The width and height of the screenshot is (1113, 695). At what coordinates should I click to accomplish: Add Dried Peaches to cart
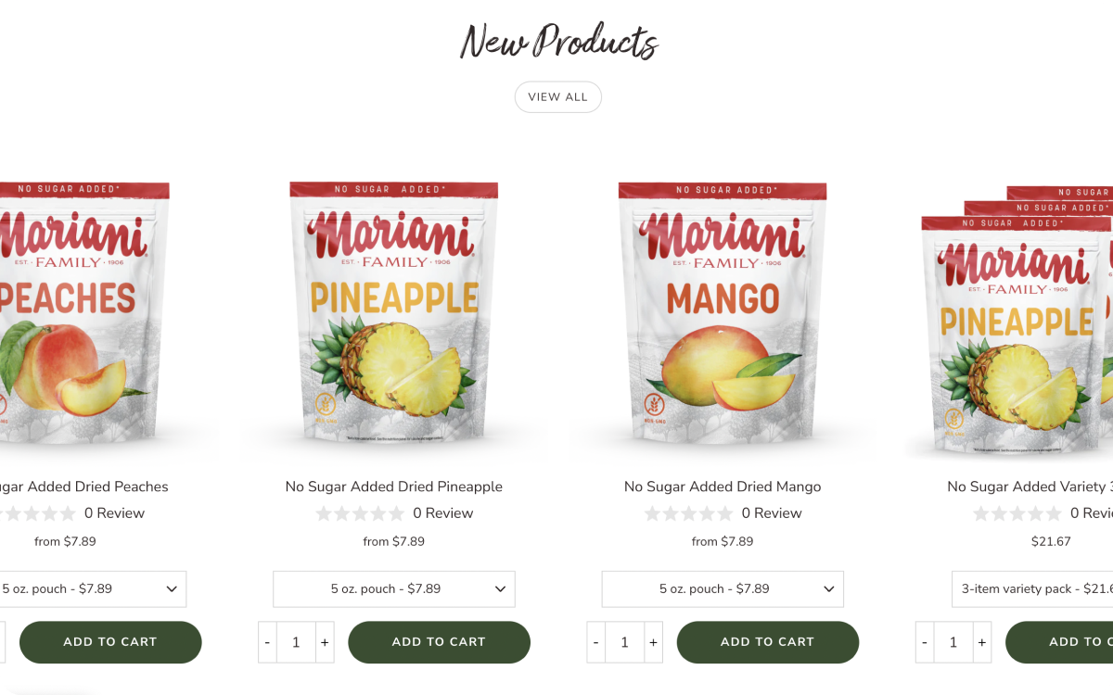click(110, 642)
